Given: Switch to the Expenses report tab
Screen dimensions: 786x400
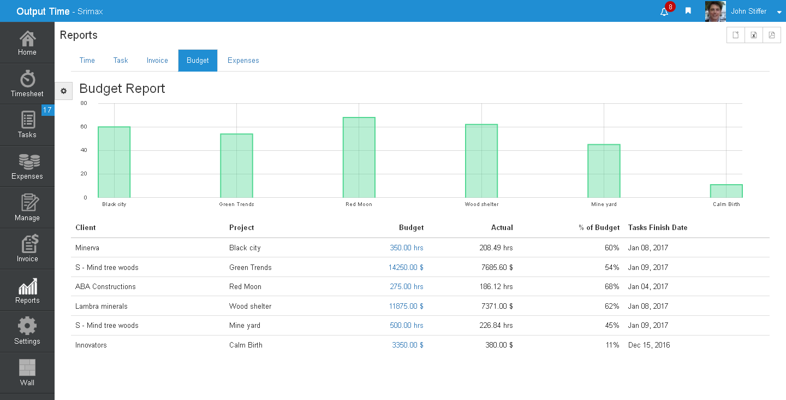Looking at the screenshot, I should [243, 61].
